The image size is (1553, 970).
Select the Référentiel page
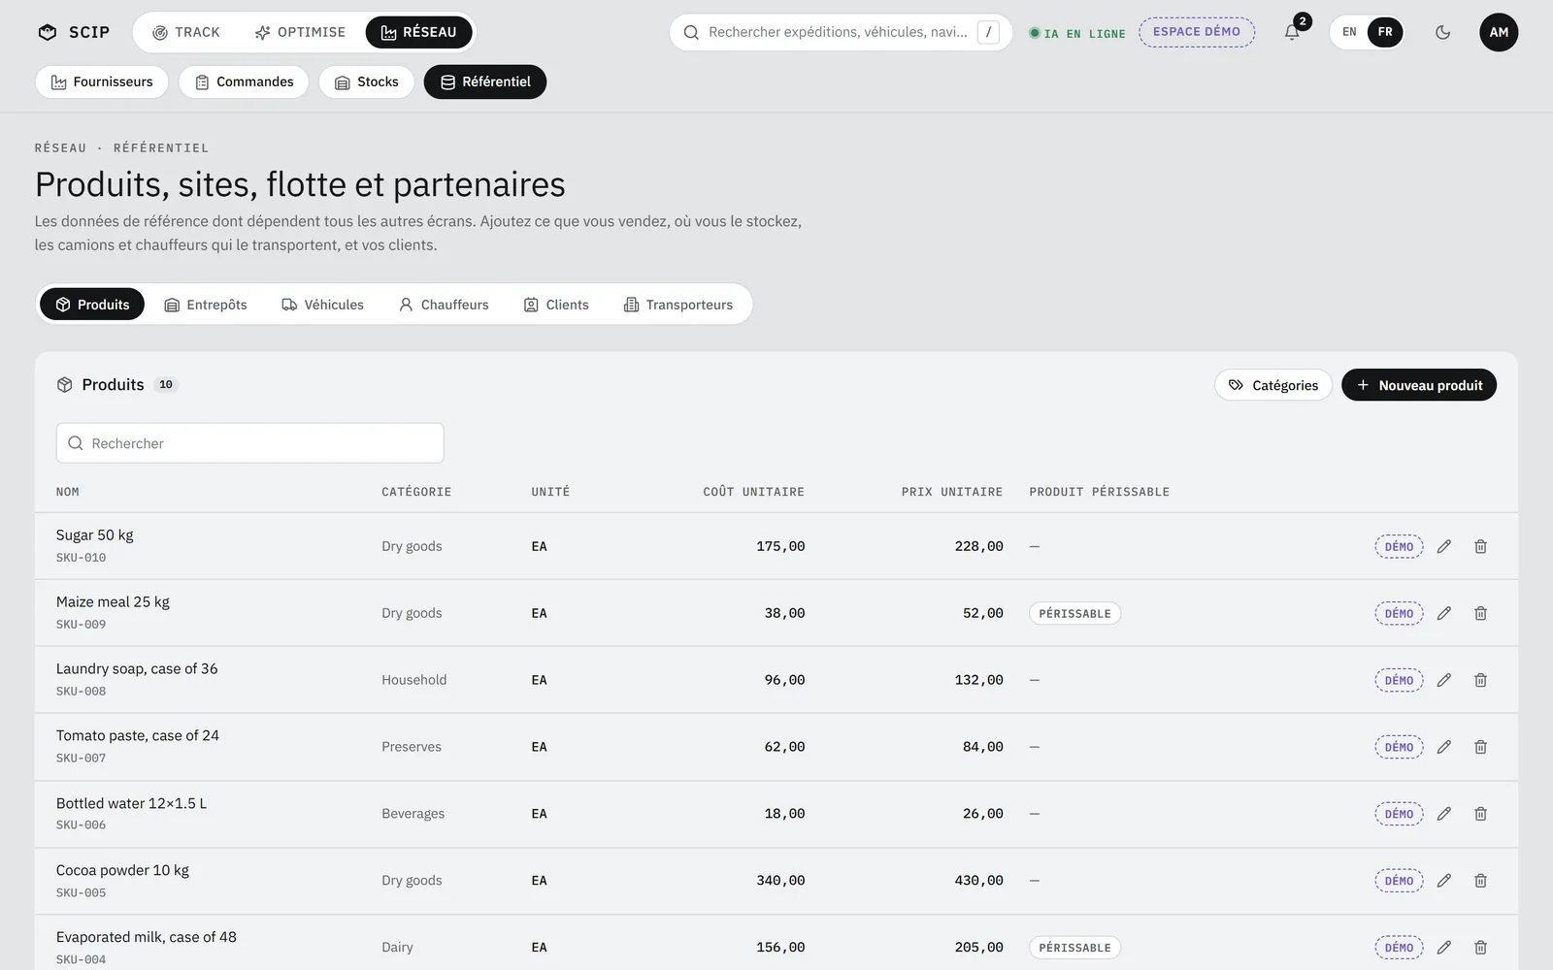coord(485,81)
